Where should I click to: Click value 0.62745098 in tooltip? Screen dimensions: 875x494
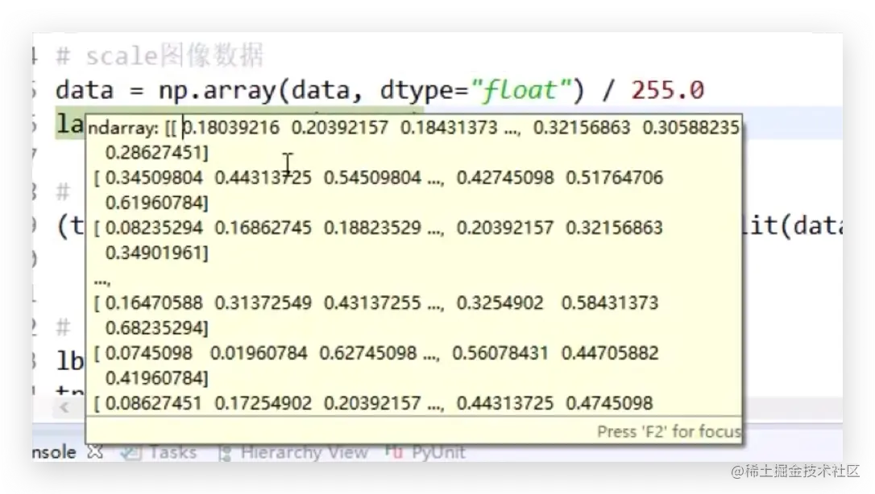pos(367,353)
